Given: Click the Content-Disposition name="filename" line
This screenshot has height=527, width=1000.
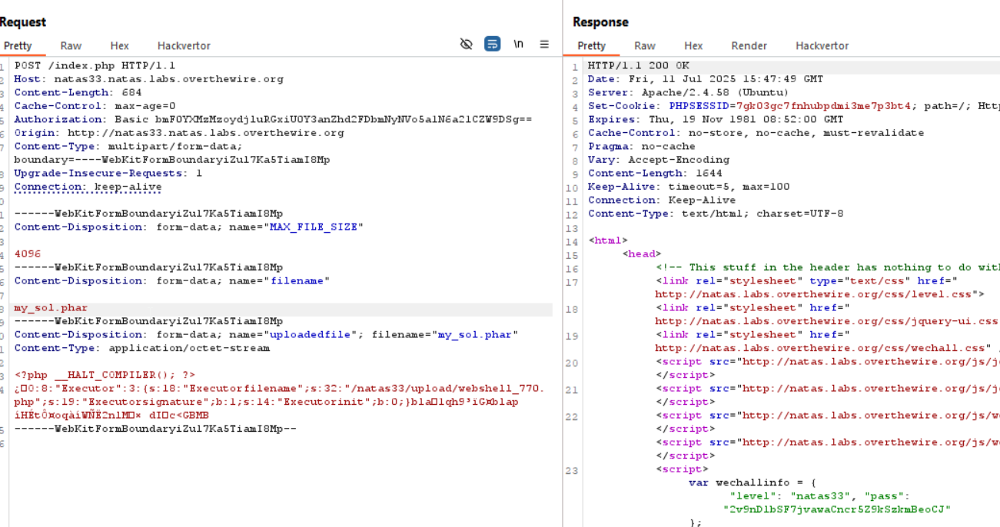Looking at the screenshot, I should (171, 280).
